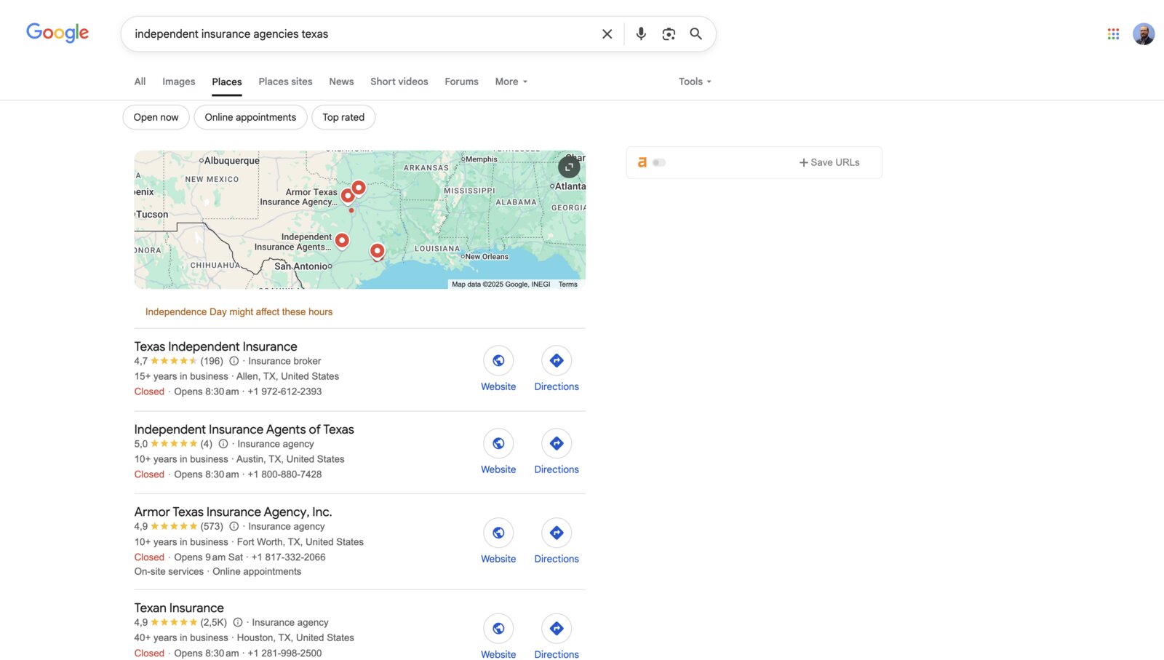Click the Houston area map pin
Screen dimensions: 1164x660
pos(377,251)
